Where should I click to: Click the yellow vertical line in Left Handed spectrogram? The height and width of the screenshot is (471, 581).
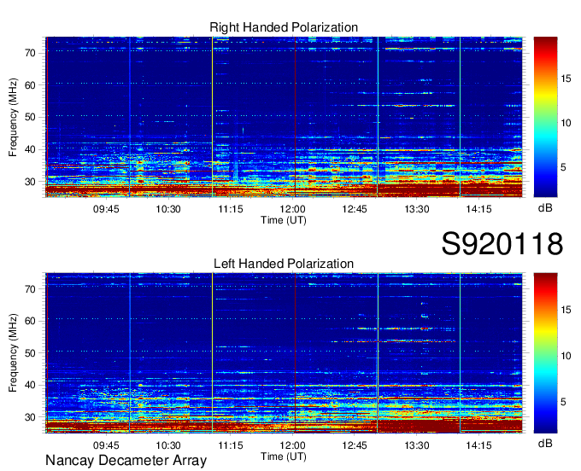pyautogui.click(x=212, y=353)
